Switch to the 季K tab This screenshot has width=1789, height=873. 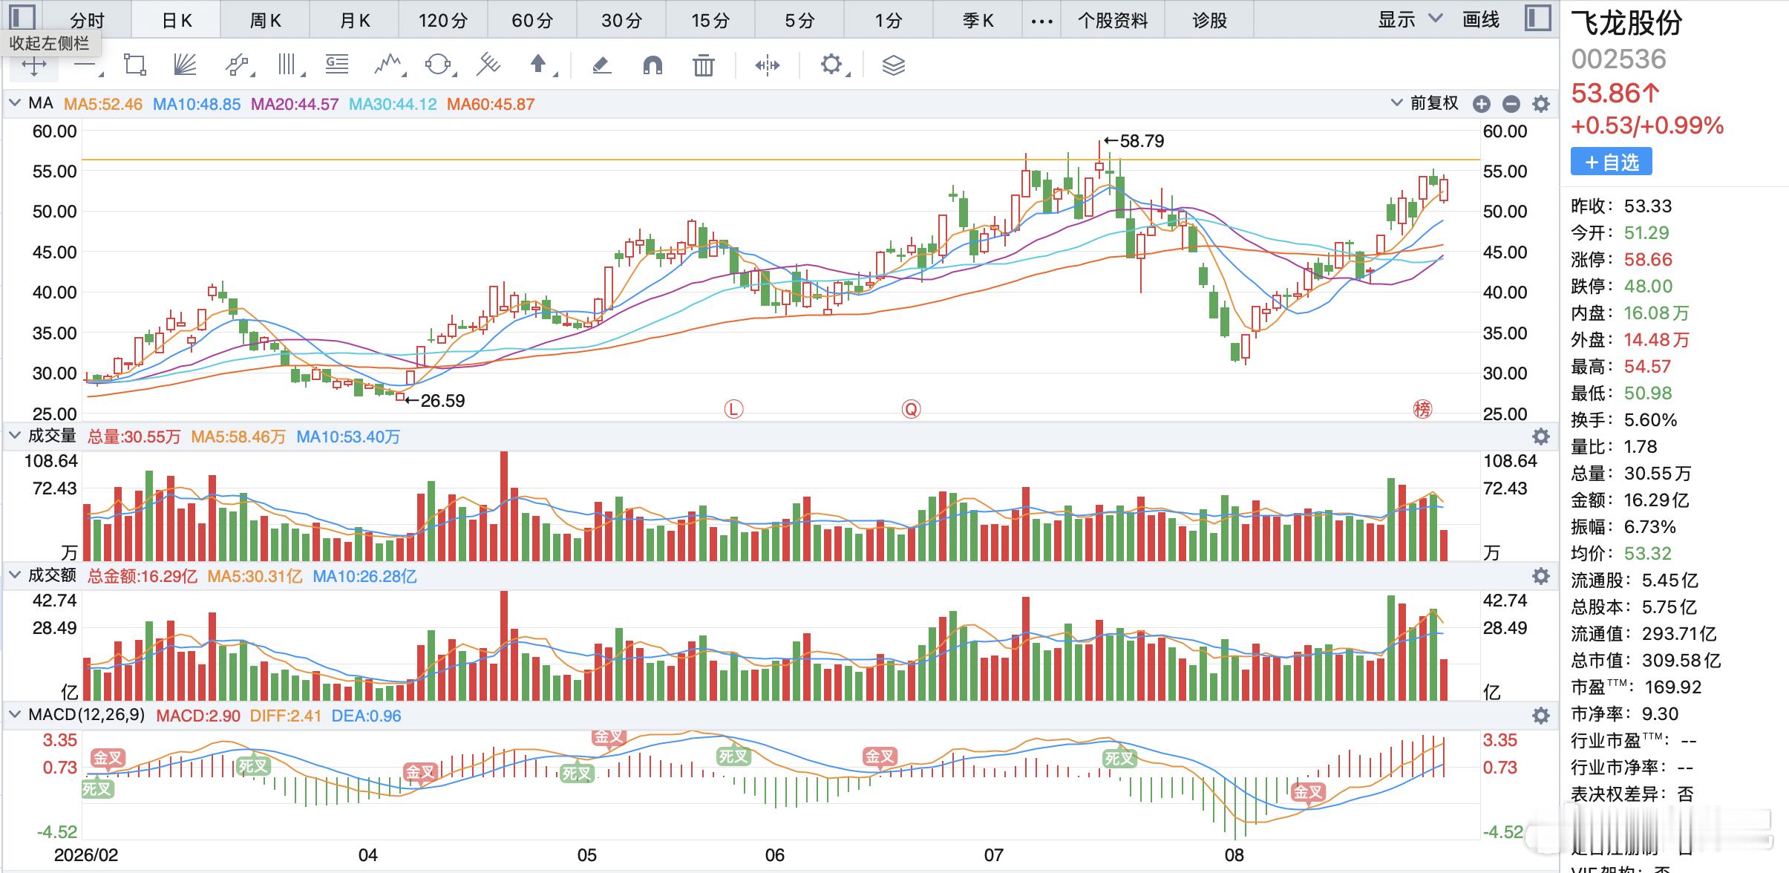click(978, 21)
